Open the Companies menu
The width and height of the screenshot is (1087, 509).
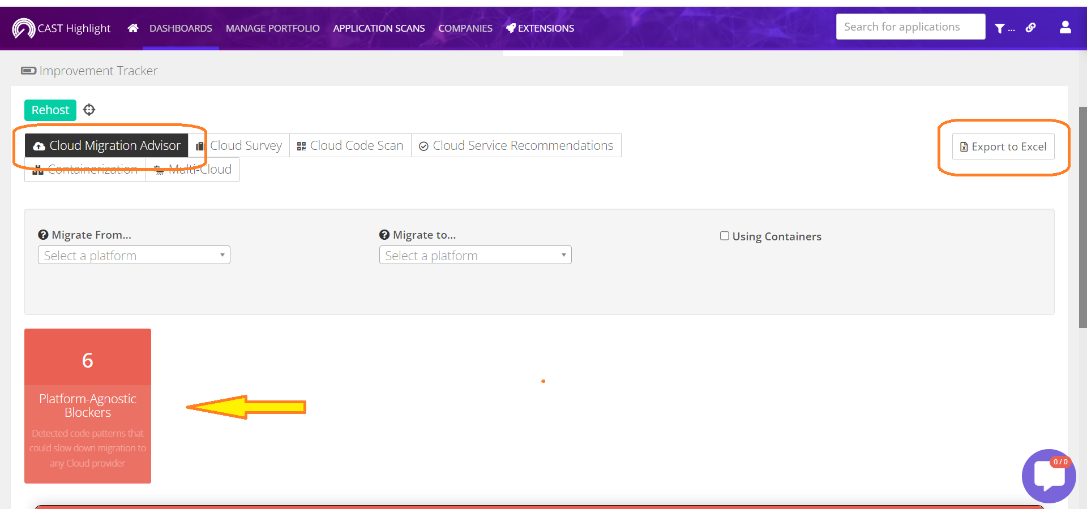point(465,28)
